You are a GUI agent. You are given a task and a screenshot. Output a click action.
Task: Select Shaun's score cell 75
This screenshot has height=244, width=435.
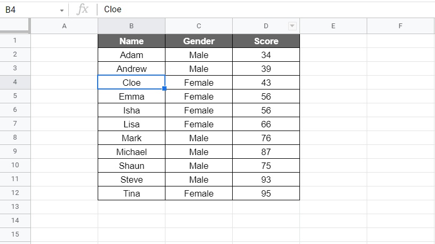pyautogui.click(x=266, y=166)
